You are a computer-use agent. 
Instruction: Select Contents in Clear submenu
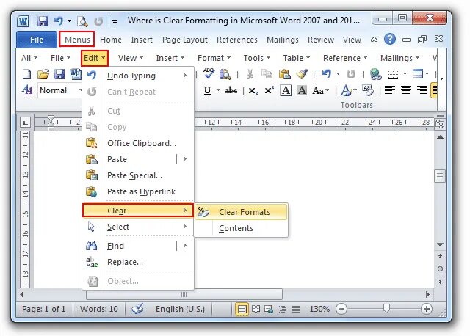coord(242,228)
